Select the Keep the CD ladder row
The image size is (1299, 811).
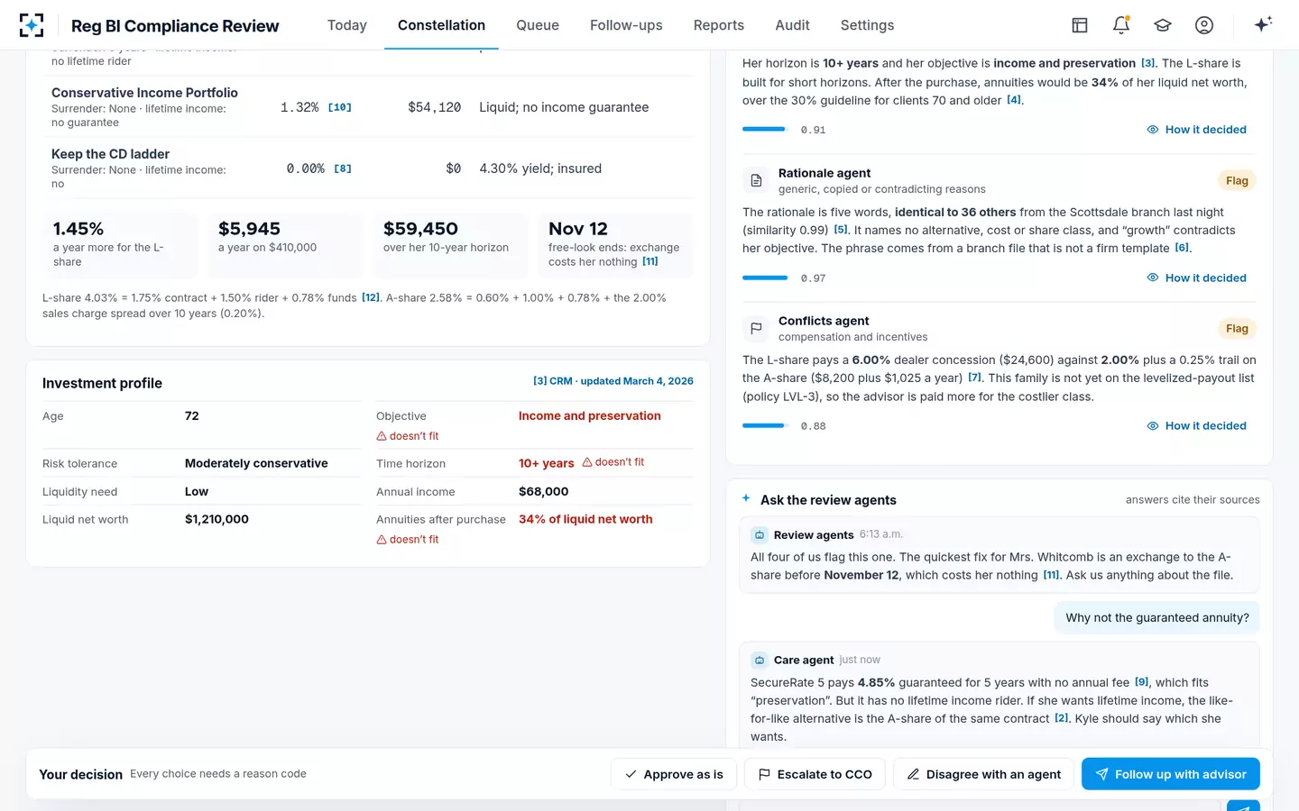coord(368,169)
